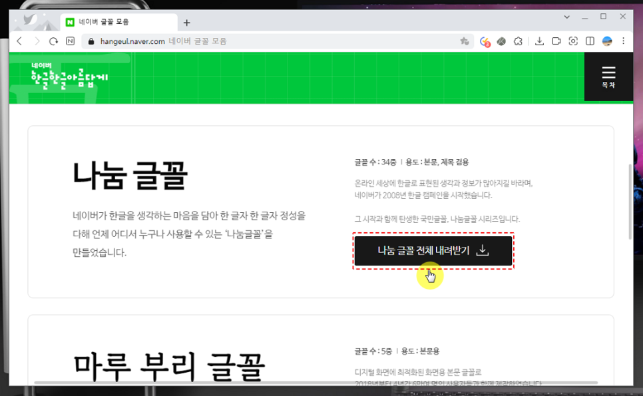The width and height of the screenshot is (643, 396).
Task: Click the 글꼴 수 : 5종 text
Action: (373, 351)
